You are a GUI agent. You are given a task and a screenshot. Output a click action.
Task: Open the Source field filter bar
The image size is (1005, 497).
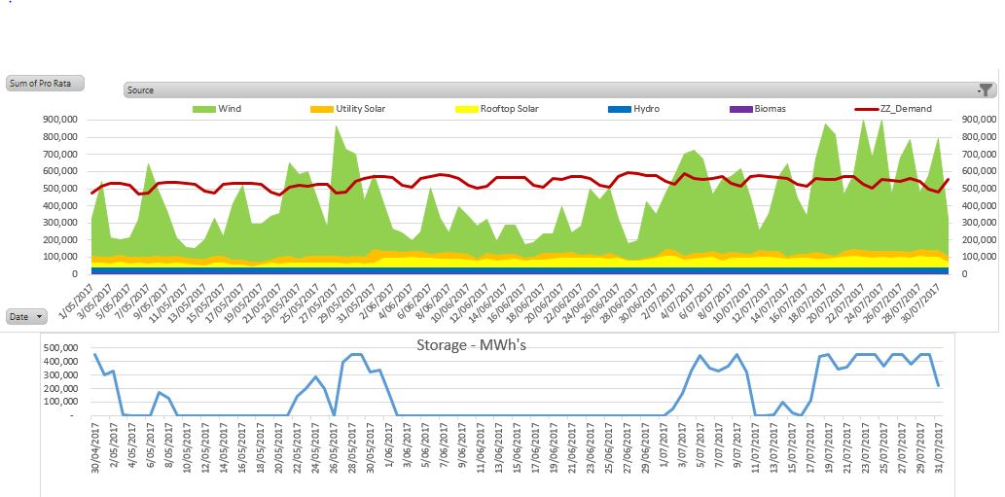click(x=559, y=89)
